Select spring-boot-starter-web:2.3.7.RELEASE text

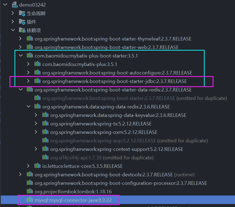(106, 47)
